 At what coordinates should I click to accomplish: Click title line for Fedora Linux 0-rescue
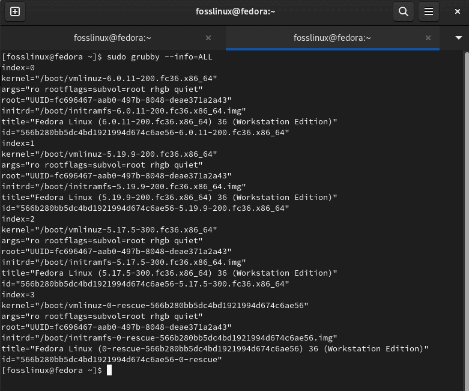point(215,348)
